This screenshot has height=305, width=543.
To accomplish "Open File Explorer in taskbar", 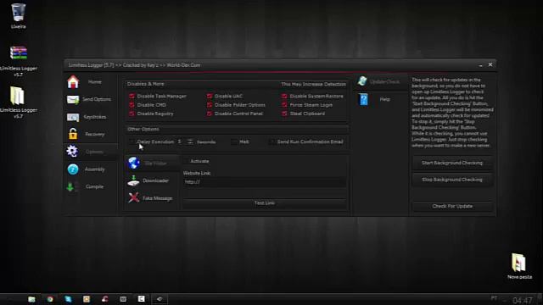I will pos(31,299).
